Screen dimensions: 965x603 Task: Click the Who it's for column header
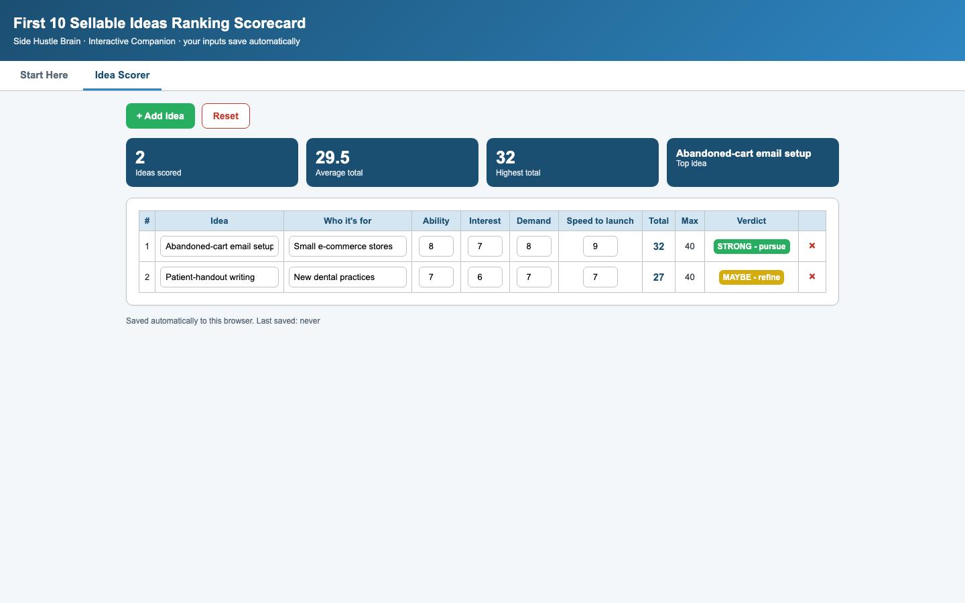[x=347, y=220]
